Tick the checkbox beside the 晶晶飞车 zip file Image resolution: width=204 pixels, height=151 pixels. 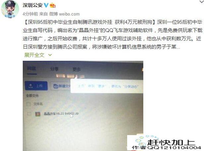29,114
